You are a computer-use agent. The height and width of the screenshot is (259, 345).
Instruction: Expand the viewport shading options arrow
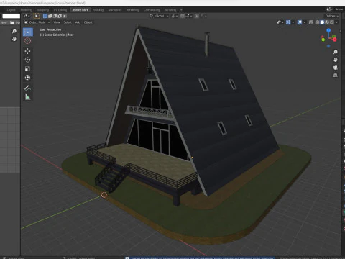336,22
